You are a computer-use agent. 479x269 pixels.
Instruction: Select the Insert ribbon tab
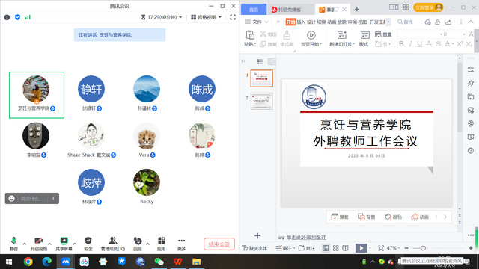click(x=301, y=22)
